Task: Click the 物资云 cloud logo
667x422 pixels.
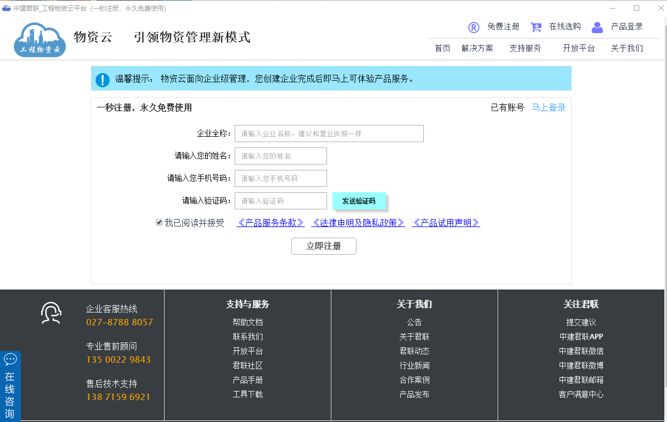Action: (39, 38)
